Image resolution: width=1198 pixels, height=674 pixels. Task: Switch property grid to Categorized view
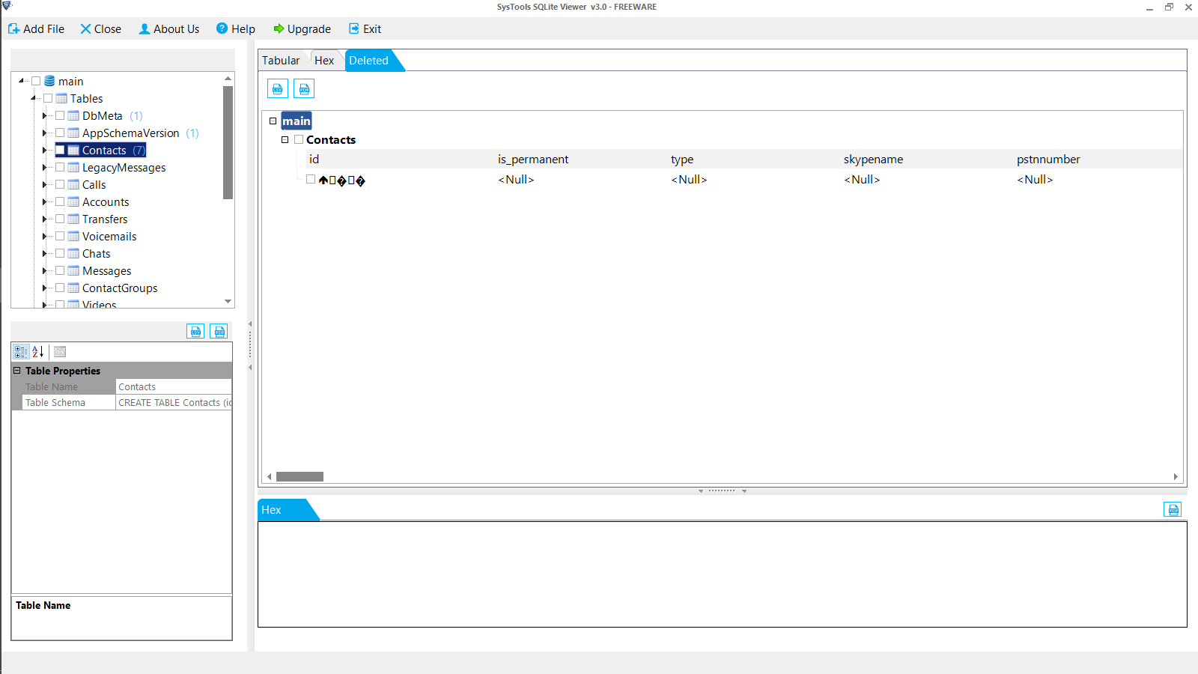click(x=21, y=352)
